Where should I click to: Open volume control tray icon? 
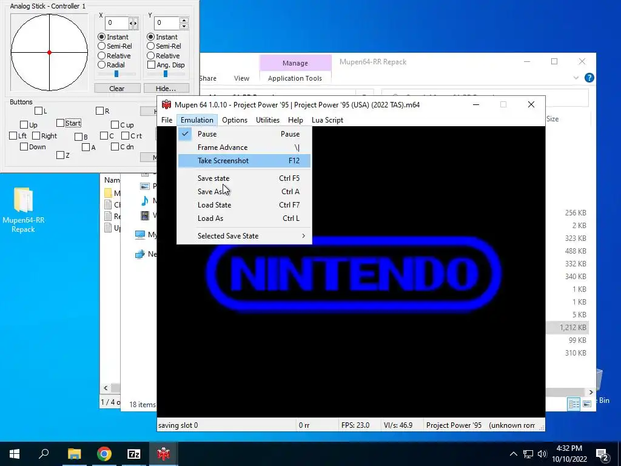542,454
